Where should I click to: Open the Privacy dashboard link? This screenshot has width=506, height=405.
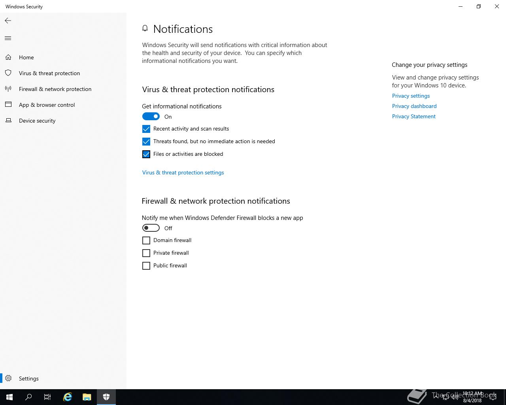[x=414, y=106]
